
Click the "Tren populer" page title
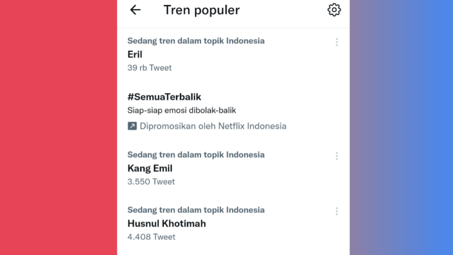(x=202, y=10)
